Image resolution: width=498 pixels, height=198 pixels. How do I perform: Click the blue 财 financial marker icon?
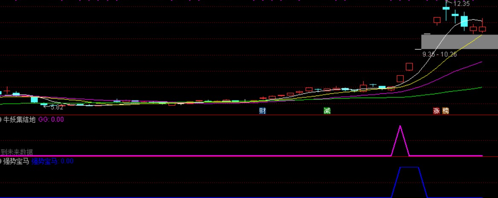262,111
